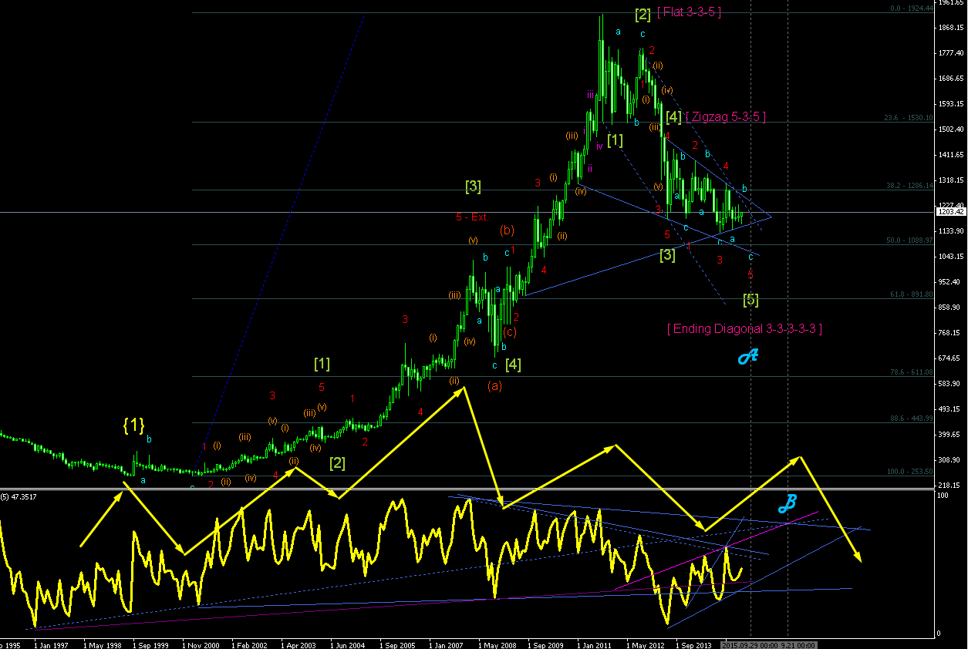Click "1 May 1998" on the time axis
The width and height of the screenshot is (968, 649).
click(x=103, y=644)
